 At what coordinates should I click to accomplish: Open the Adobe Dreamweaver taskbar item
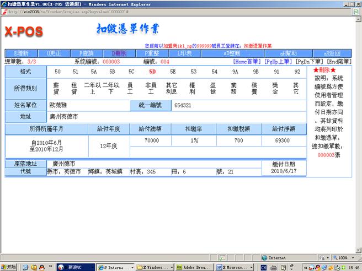click(x=196, y=267)
